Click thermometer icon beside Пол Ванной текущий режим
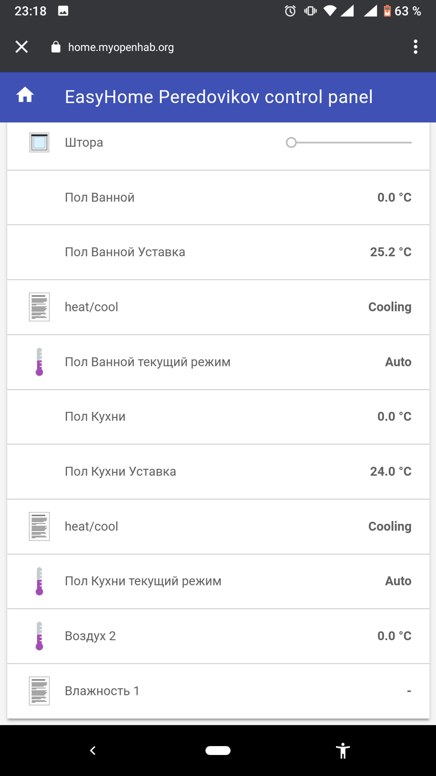The width and height of the screenshot is (436, 776). pos(39,362)
